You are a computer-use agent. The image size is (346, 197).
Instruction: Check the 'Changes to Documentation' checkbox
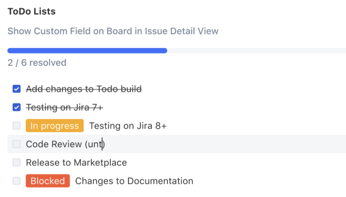click(16, 181)
